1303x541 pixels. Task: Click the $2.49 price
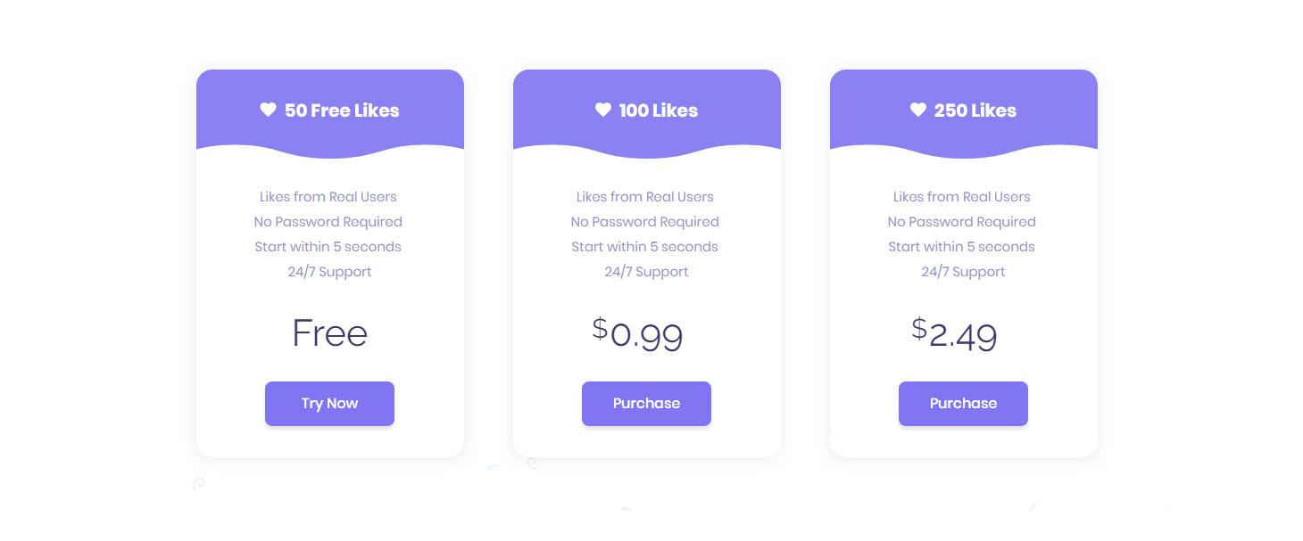click(954, 335)
